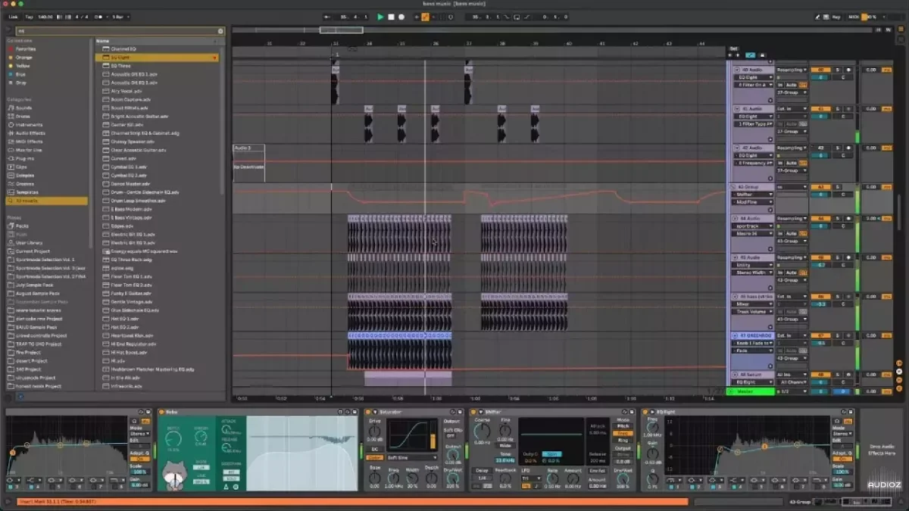
Task: Open 40 Audio EQ Eight device chooser
Action: coord(755,77)
